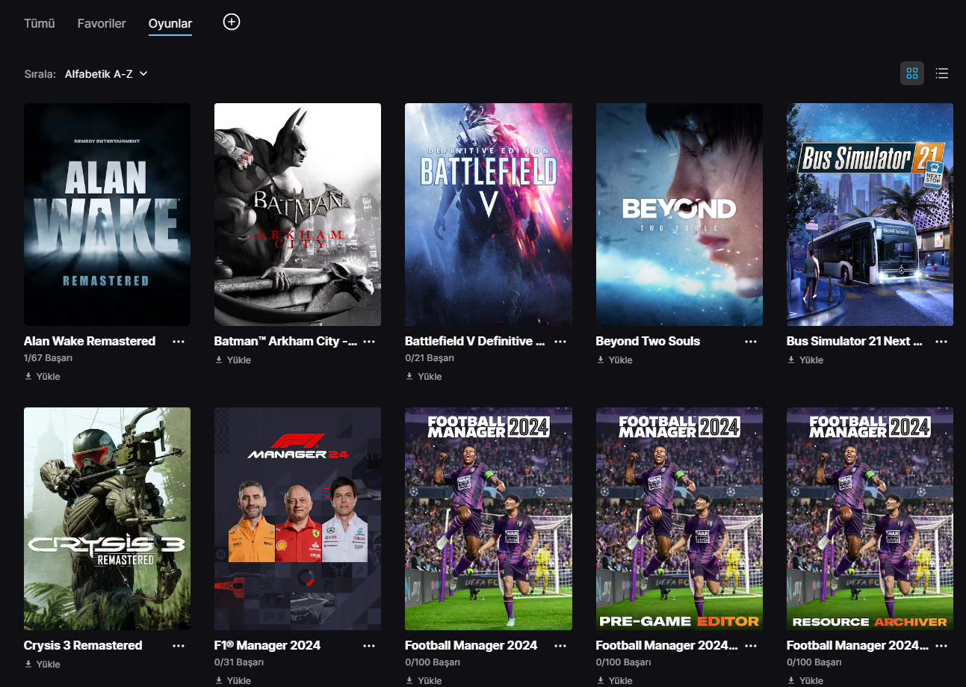Screen dimensions: 966x687
Task: Open the three-dot menu beside the Football Manager 2024 title
Action: click(560, 645)
